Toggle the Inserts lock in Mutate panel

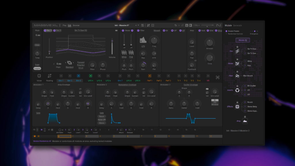tap(237, 86)
